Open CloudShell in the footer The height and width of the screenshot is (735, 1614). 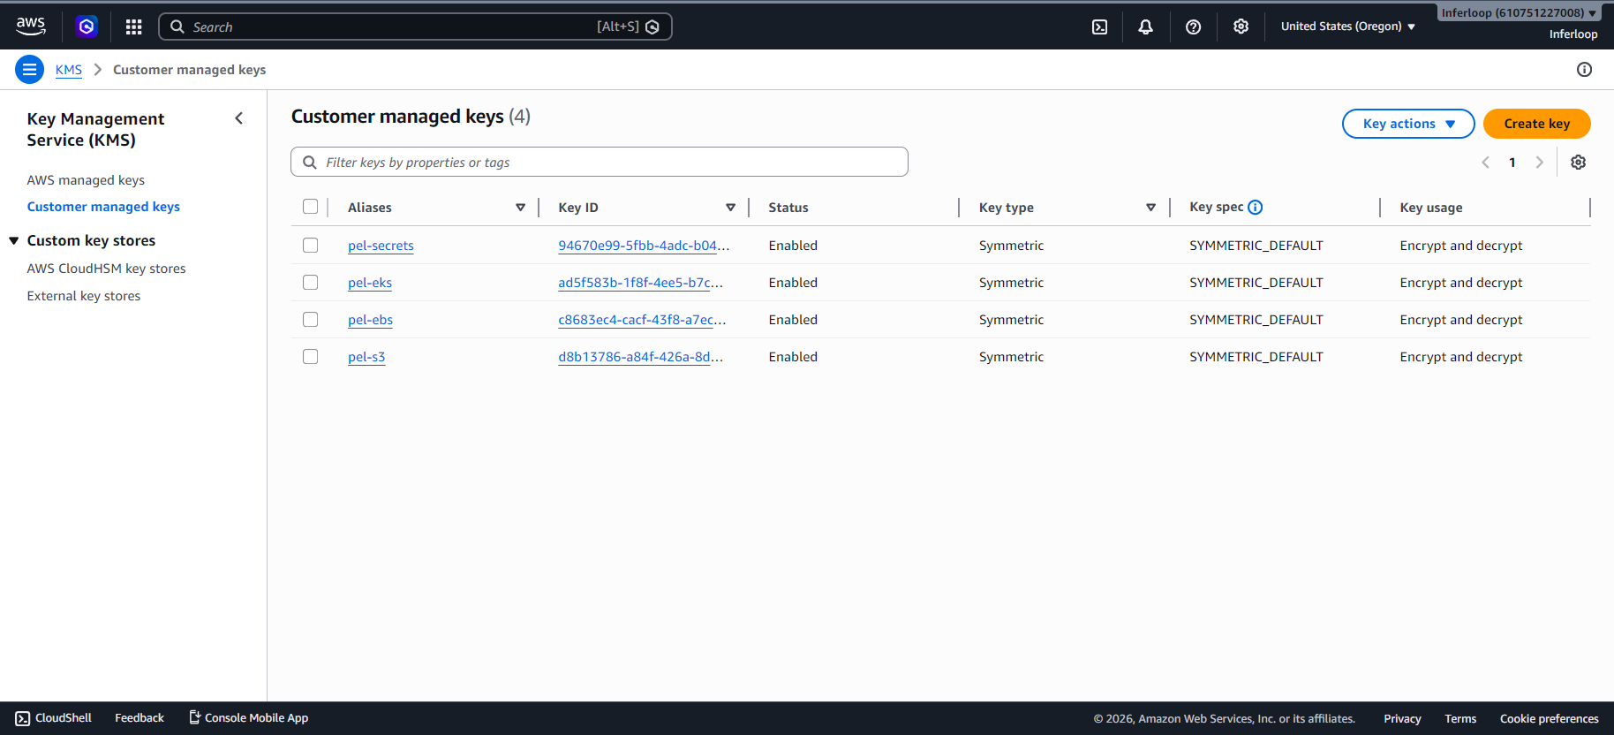click(x=54, y=718)
